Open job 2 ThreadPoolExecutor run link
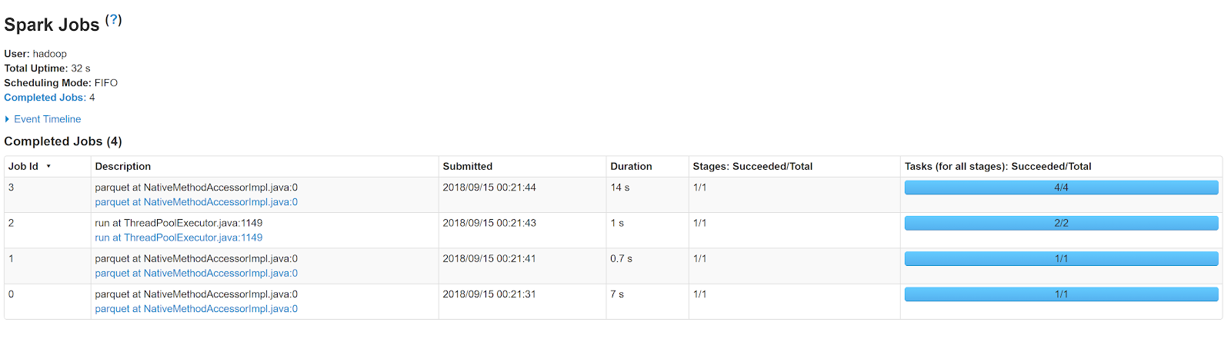The width and height of the screenshot is (1231, 342). 178,237
